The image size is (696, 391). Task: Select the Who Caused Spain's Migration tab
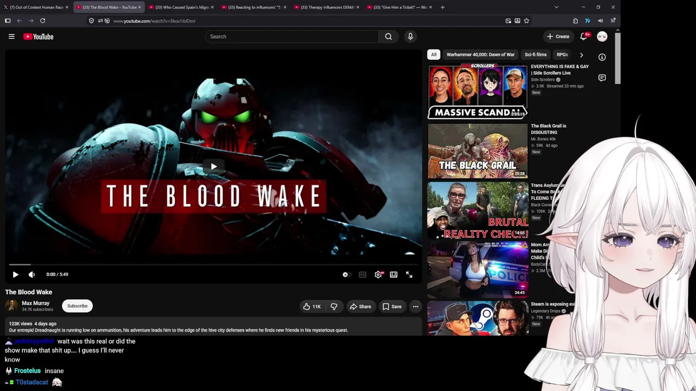[182, 7]
